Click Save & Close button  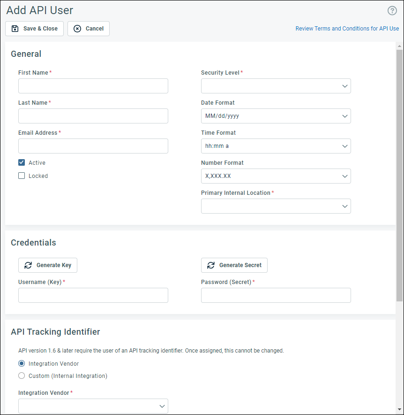(35, 29)
